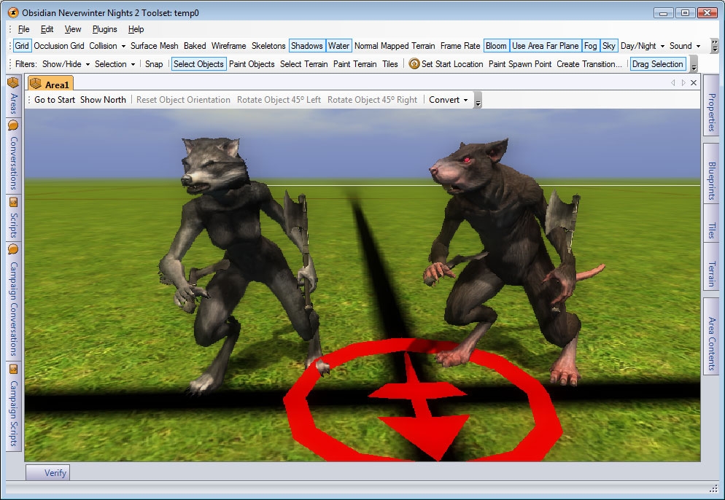Image resolution: width=725 pixels, height=500 pixels.
Task: Disable Shadows in the viewport
Action: click(x=306, y=46)
